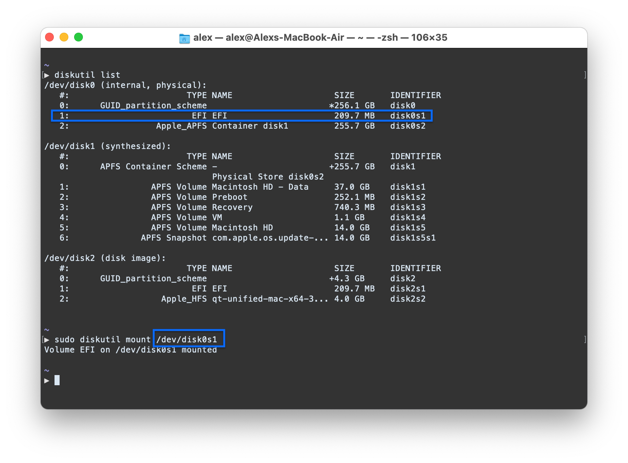Click 'Volume EFI on /dev/disk0s1 mounted' output
This screenshot has height=463, width=628.
pos(130,350)
